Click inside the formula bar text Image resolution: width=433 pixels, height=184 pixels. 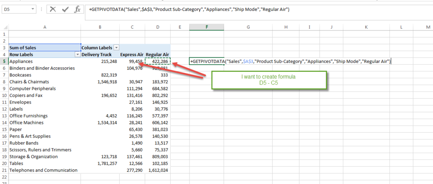point(189,10)
